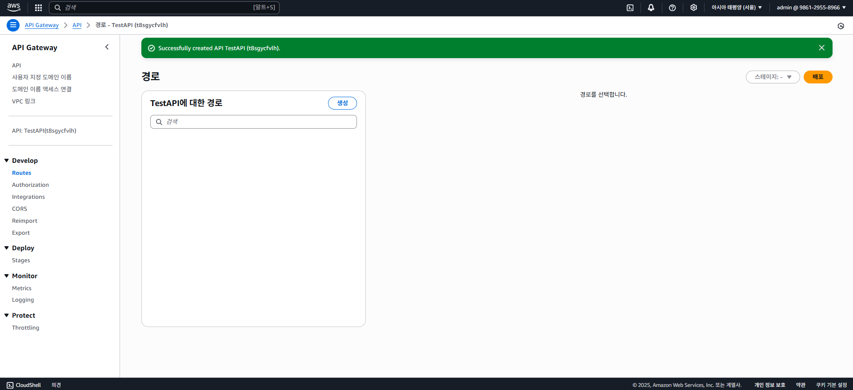The height and width of the screenshot is (390, 853).
Task: Click the CloudShell footer link
Action: (28, 385)
